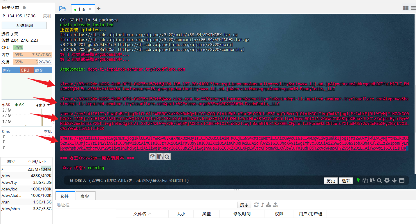Sort files by 类型 column

pos(206,214)
